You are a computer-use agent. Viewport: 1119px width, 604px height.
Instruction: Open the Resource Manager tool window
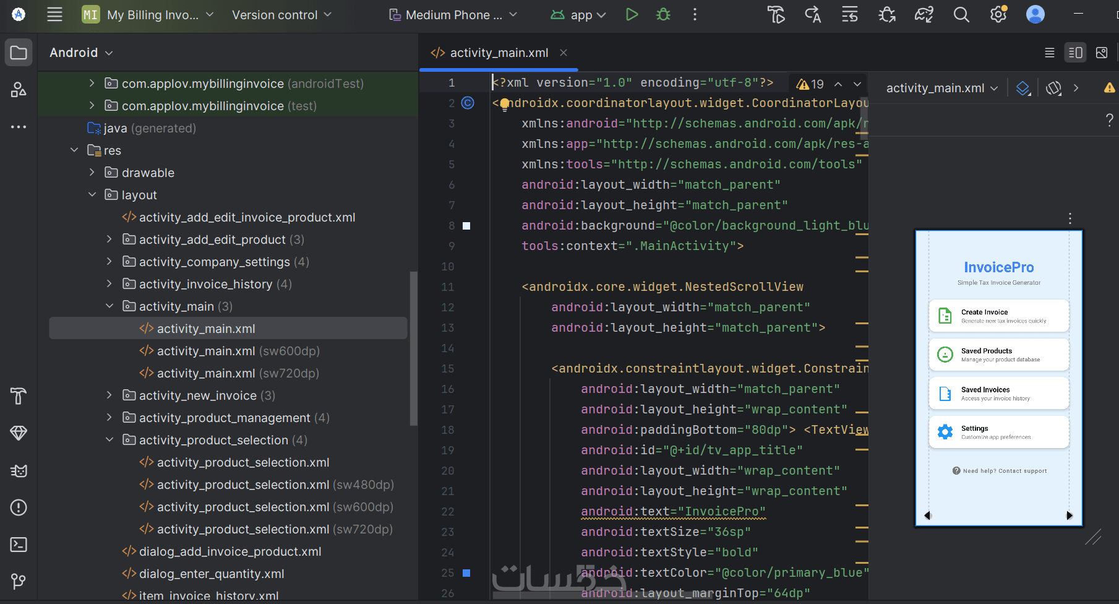[x=19, y=90]
